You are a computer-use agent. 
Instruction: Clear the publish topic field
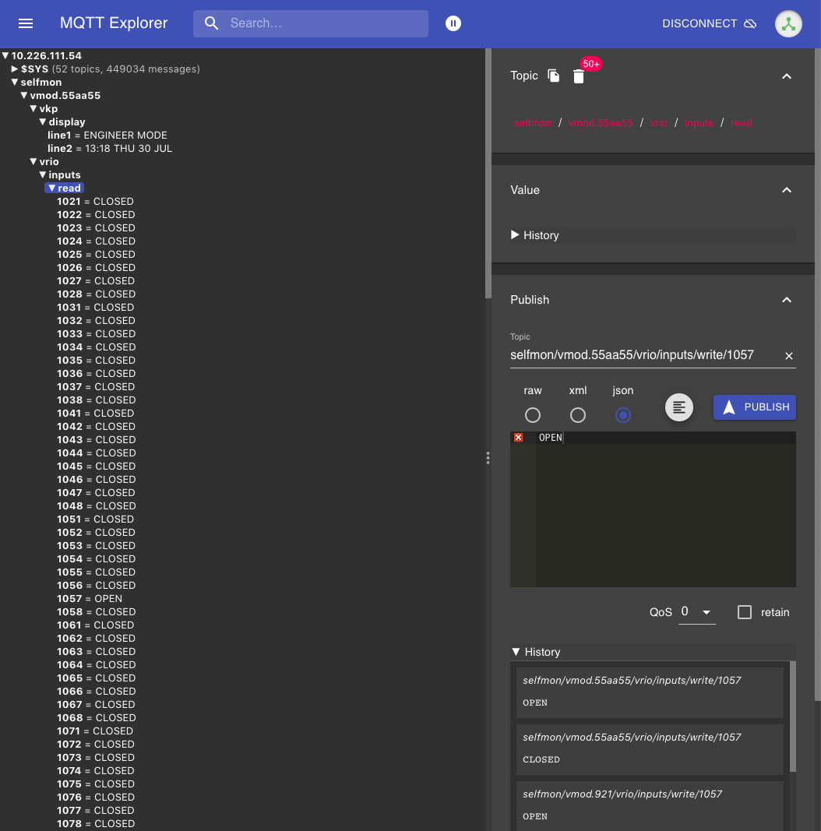(x=788, y=356)
